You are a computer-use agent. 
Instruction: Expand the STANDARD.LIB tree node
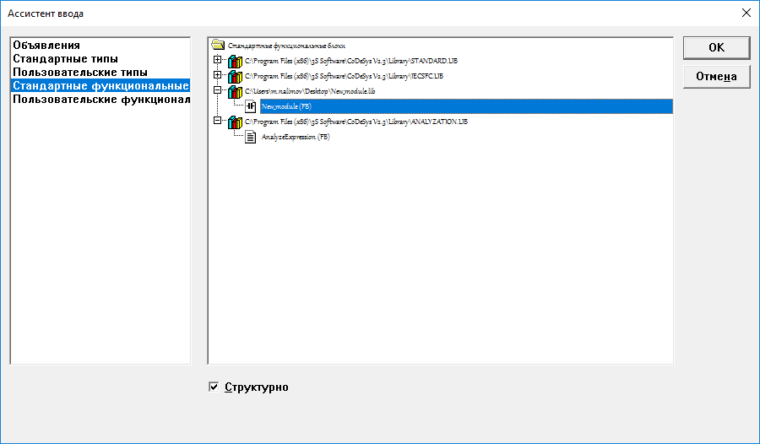pyautogui.click(x=218, y=61)
